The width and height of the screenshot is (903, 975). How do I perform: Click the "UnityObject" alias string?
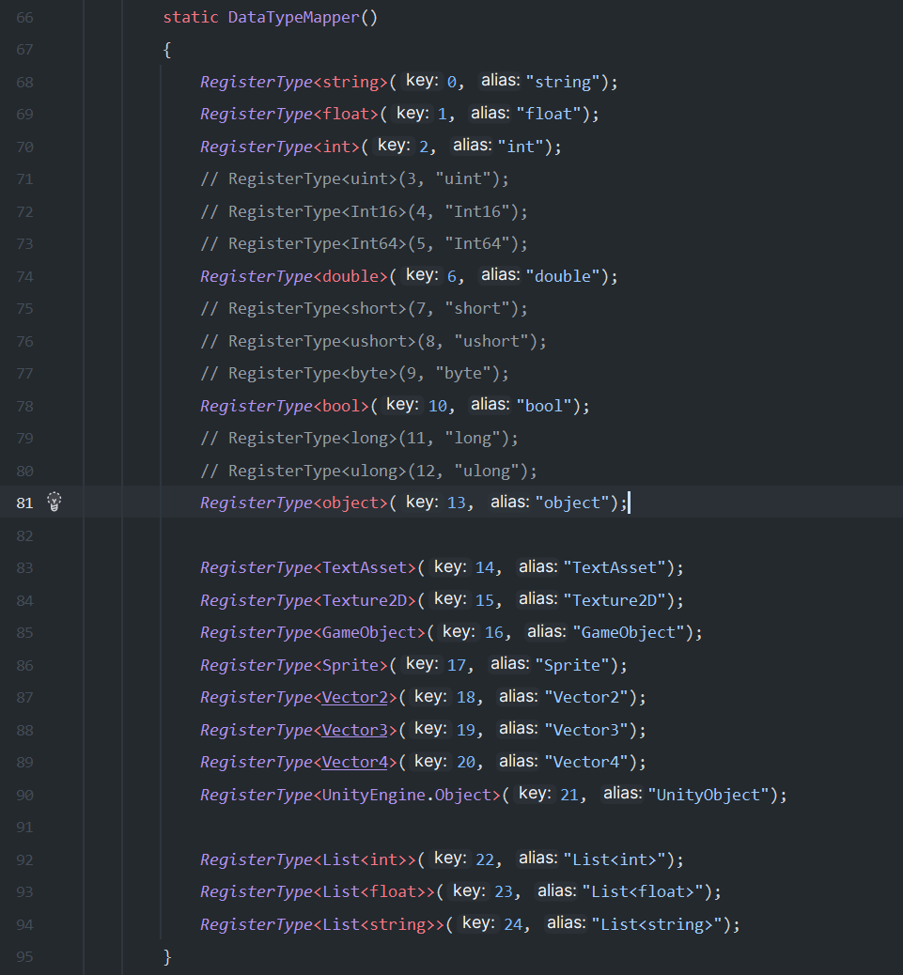click(x=708, y=795)
